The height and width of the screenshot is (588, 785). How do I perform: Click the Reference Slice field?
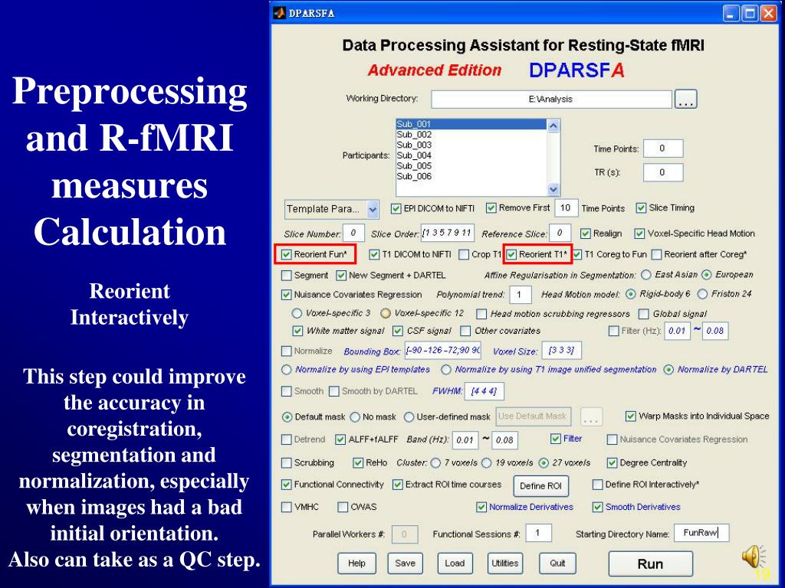point(560,233)
